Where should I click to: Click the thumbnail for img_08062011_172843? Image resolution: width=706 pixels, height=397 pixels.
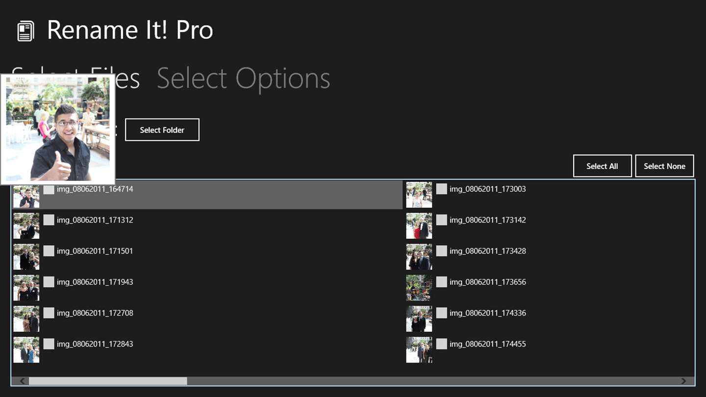click(x=26, y=350)
